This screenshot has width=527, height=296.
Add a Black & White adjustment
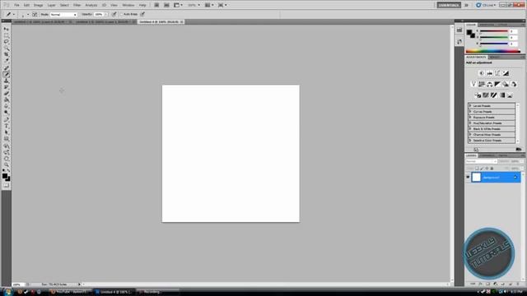tap(497, 84)
